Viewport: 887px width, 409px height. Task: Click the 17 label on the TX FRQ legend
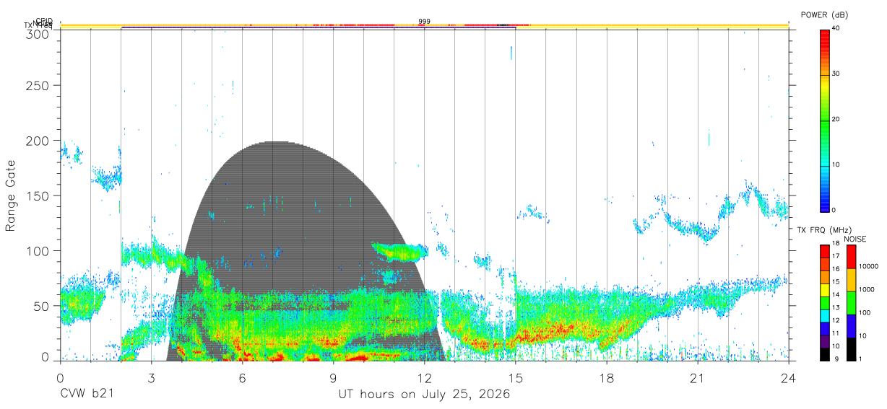coord(836,256)
